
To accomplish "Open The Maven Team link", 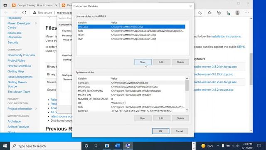I will pos(19,92).
